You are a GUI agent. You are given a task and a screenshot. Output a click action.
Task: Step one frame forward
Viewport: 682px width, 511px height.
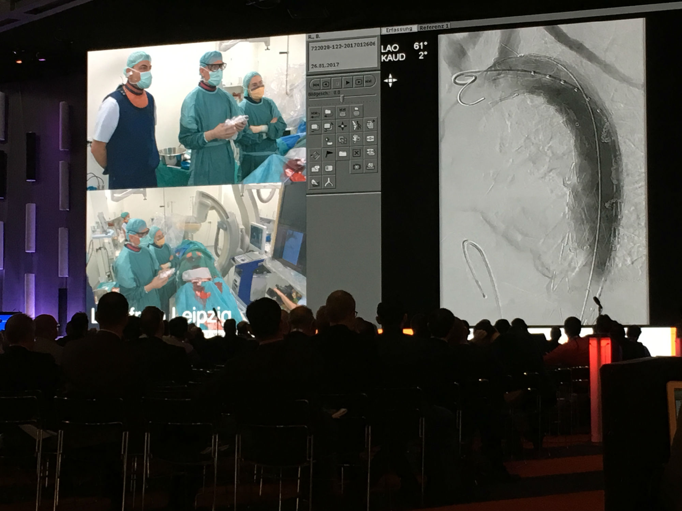[358, 82]
